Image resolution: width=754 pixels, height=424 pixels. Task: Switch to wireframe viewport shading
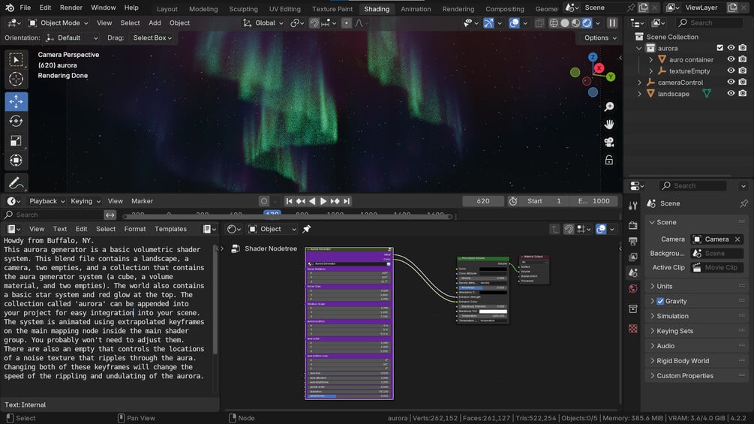554,23
